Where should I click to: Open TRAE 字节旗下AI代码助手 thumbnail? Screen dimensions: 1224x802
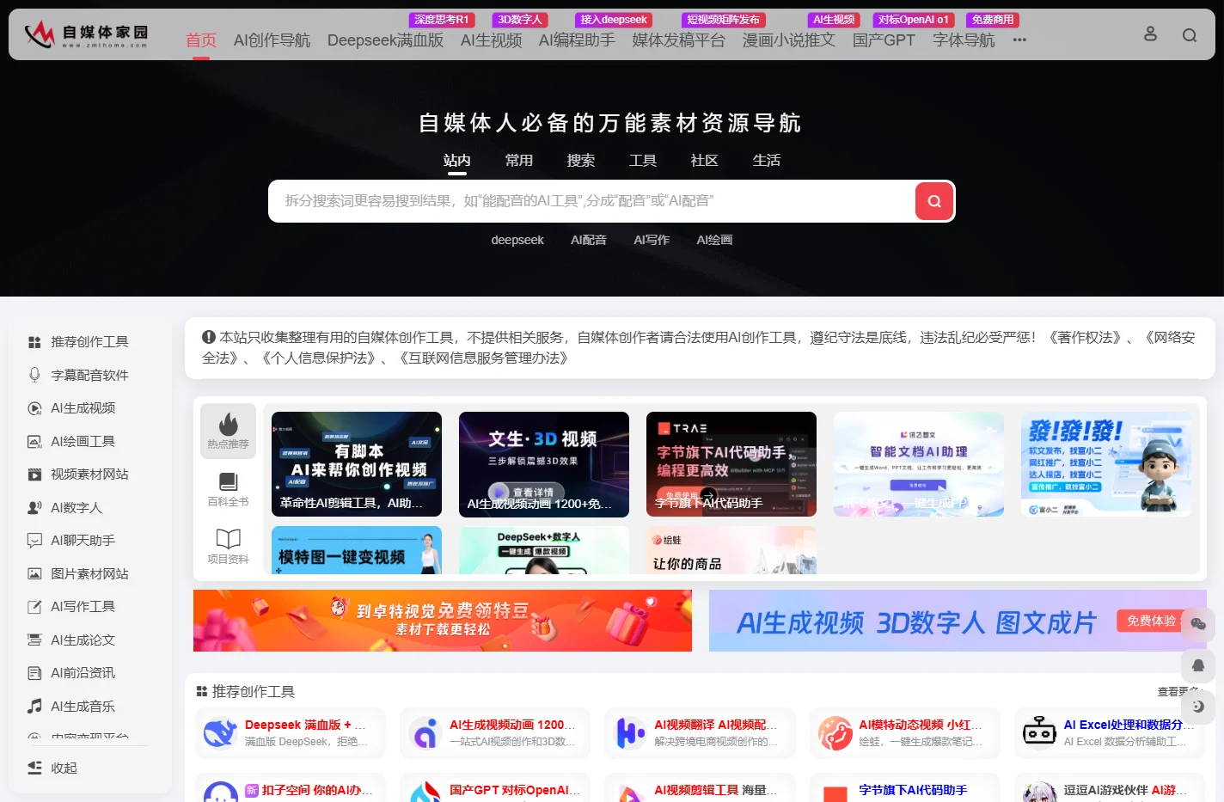(731, 464)
